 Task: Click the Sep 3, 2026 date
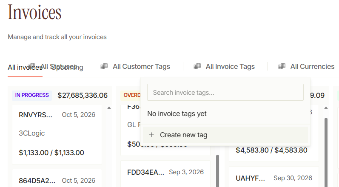[186, 172]
